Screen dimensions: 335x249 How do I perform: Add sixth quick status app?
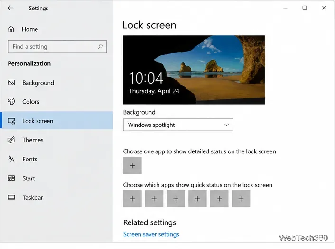(241, 199)
